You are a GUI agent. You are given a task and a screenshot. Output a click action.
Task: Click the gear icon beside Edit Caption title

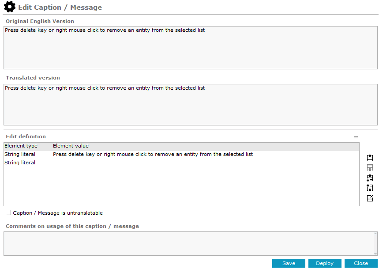10,7
